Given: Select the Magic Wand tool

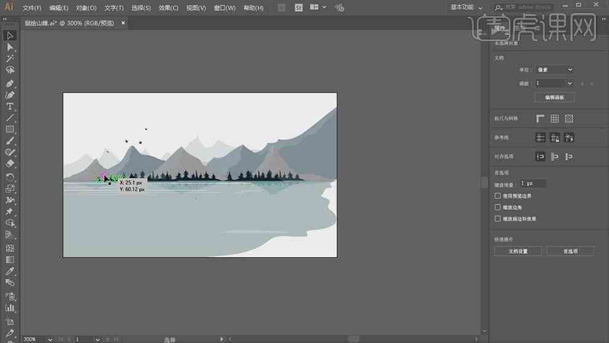Looking at the screenshot, I should 10,59.
